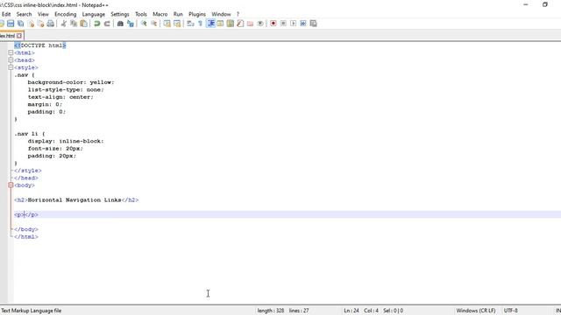
Task: Click the Save recorded macro icon
Action: pyautogui.click(x=313, y=24)
